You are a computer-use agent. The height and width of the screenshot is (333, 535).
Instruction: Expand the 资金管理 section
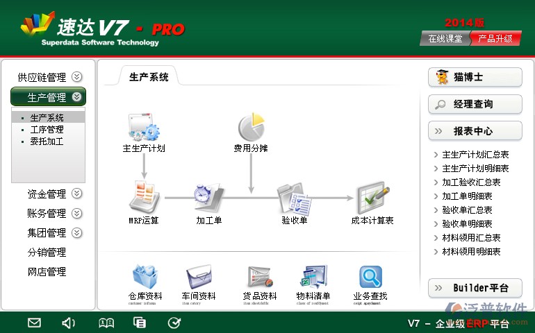point(77,194)
